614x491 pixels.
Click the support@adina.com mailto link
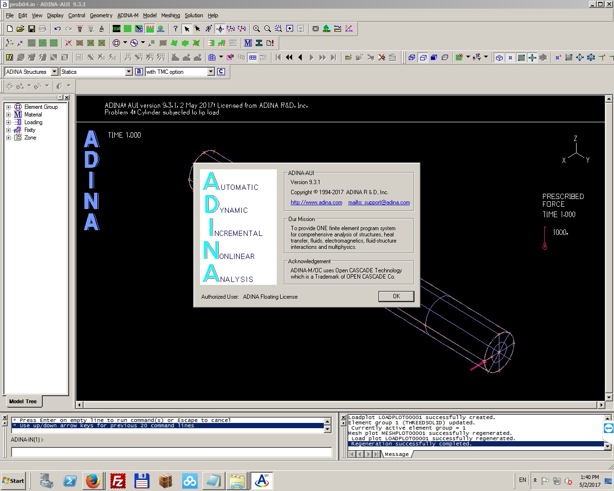coord(379,202)
